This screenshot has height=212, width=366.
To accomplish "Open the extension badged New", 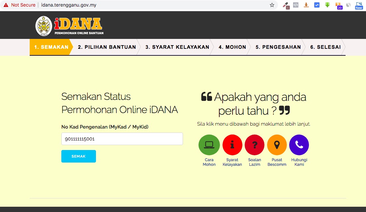I will (359, 6).
